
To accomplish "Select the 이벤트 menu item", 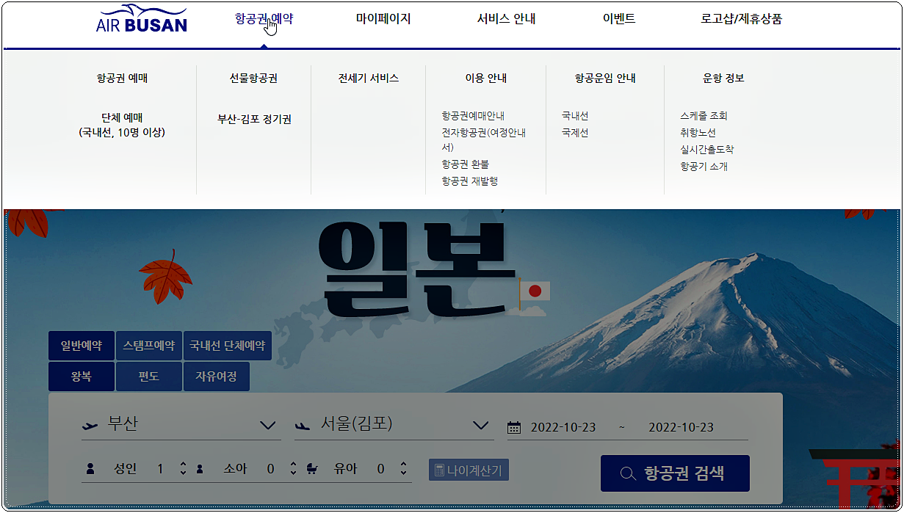I will tap(617, 18).
